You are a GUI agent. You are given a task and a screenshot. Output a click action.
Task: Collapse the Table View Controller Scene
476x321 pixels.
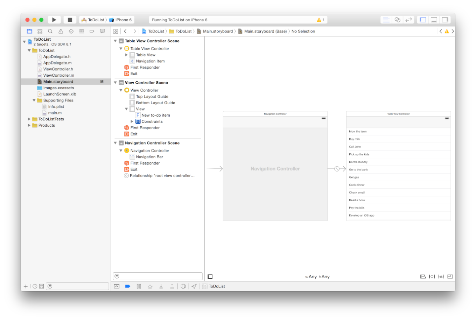point(115,41)
